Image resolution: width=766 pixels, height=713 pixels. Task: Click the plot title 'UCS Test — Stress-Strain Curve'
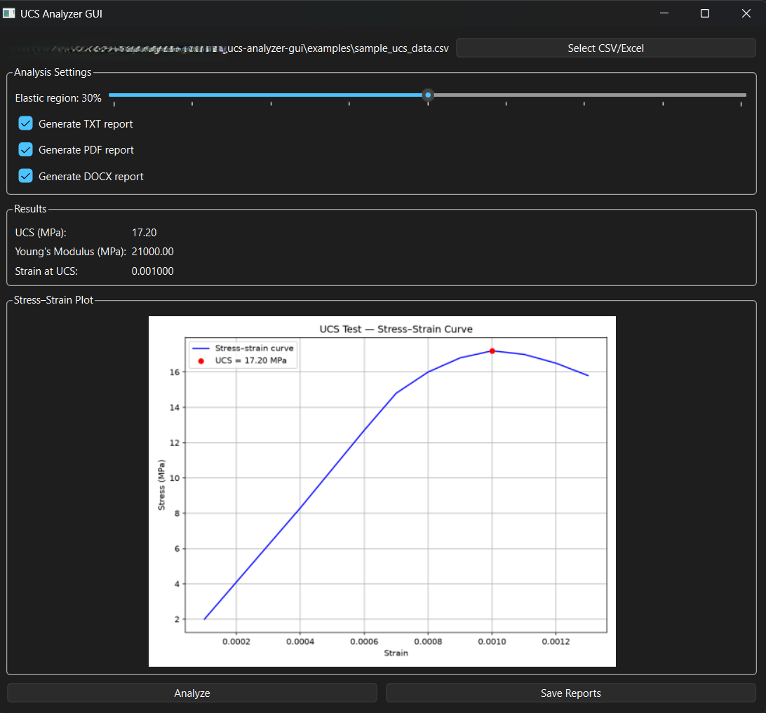tap(396, 329)
